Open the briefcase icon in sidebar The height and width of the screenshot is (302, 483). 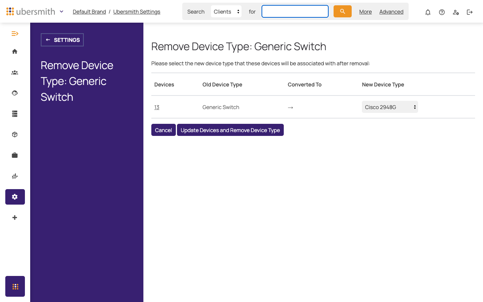(15, 155)
